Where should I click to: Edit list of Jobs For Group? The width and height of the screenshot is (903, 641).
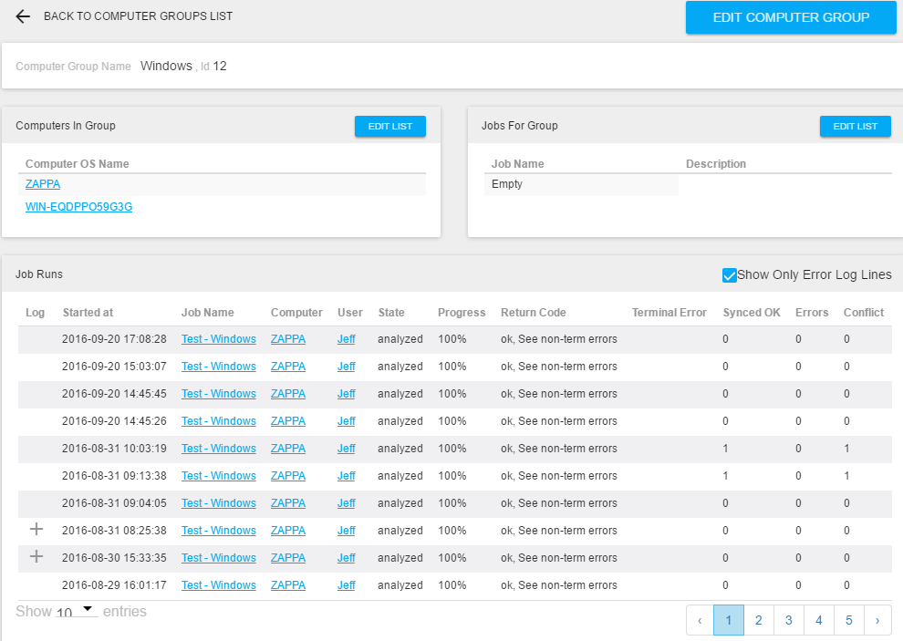(855, 127)
